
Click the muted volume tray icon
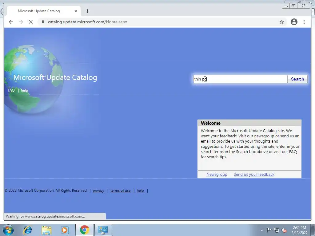pyautogui.click(x=284, y=230)
